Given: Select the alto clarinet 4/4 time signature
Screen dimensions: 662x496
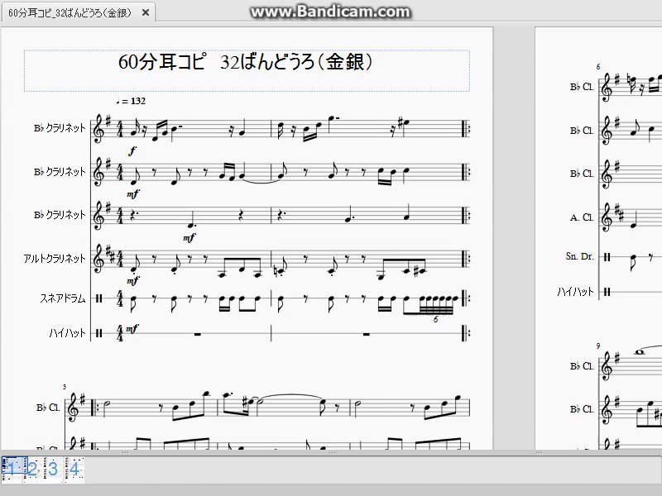Looking at the screenshot, I should (x=120, y=259).
